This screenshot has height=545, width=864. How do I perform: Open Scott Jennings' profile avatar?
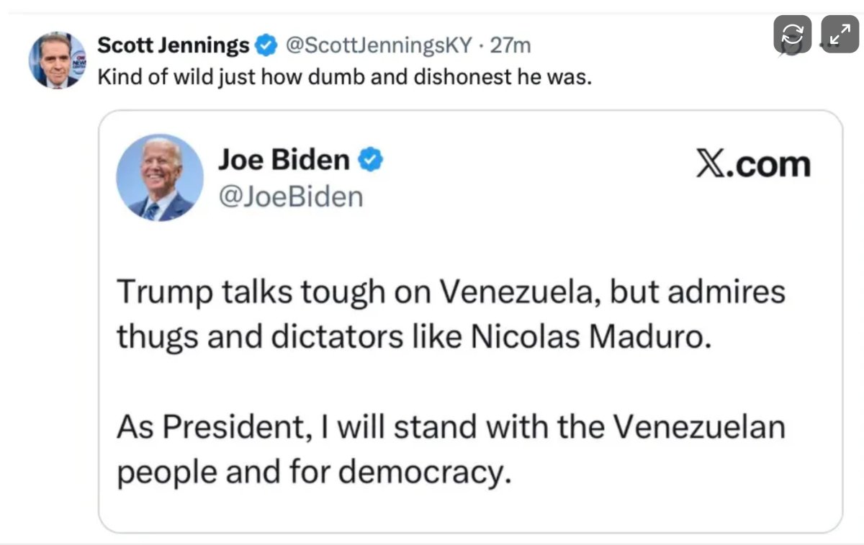pyautogui.click(x=58, y=59)
